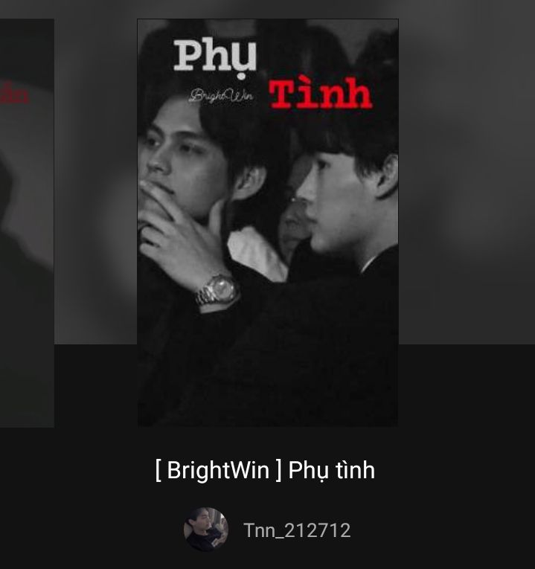Select the partially visible previous story cover
The image size is (535, 569).
tap(27, 223)
